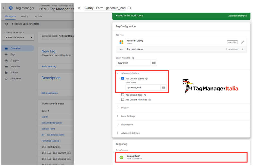The height and width of the screenshot is (168, 253).
Task: Expand the More Settings section
Action: [x=118, y=116]
